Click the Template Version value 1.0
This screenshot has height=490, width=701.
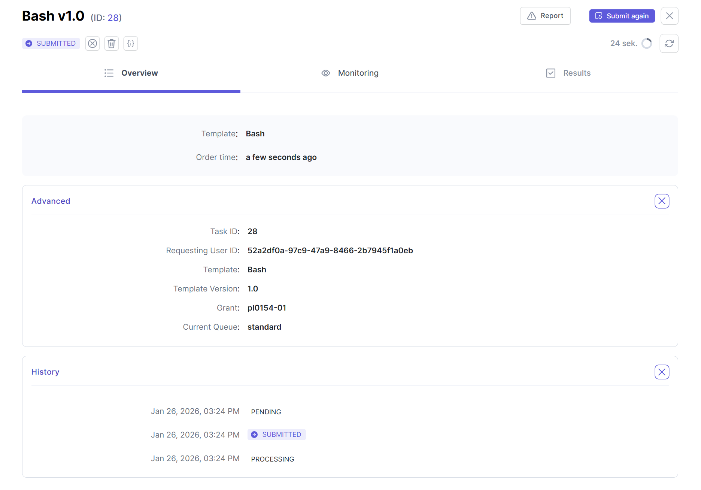pos(253,289)
